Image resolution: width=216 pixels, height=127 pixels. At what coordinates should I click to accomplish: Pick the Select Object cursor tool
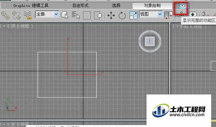[65, 15]
